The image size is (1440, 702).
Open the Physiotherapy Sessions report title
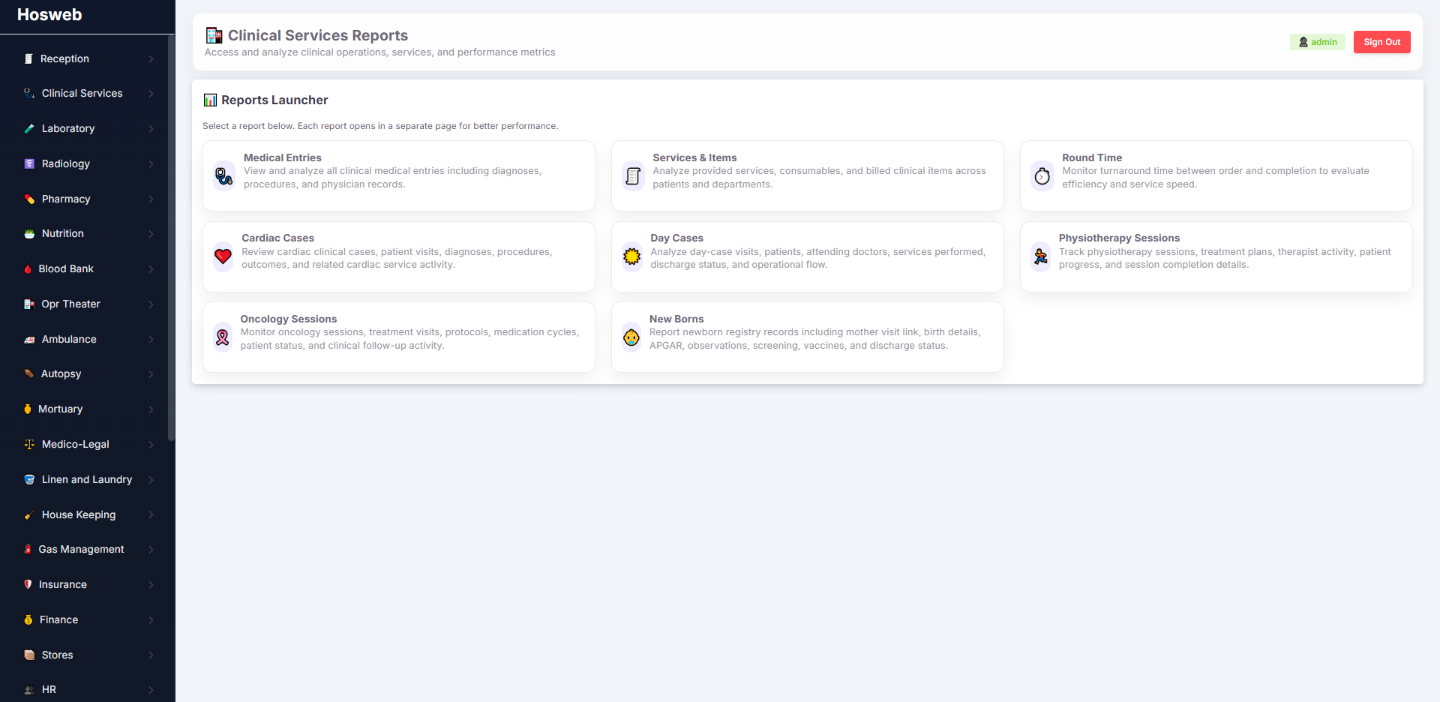pyautogui.click(x=1119, y=238)
